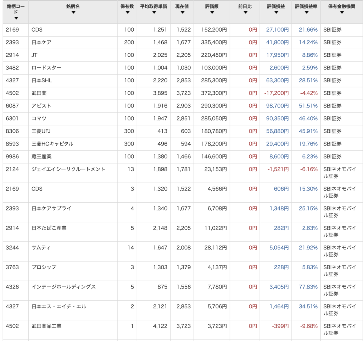Select stock code 4326
The height and width of the screenshot is (341, 363).
[x=12, y=287]
